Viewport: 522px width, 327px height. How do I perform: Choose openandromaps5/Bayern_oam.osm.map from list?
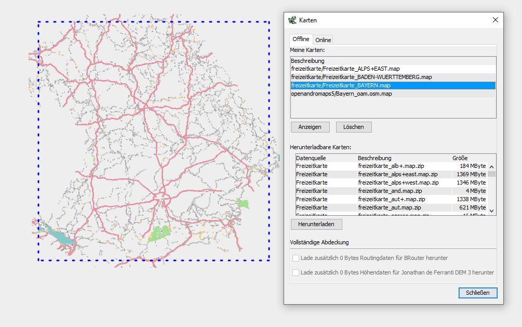(x=341, y=94)
